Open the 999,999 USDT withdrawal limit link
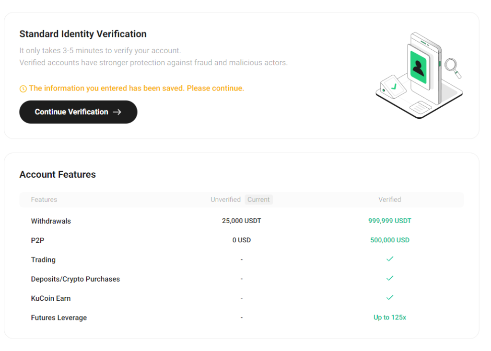This screenshot has height=351, width=491. [390, 221]
